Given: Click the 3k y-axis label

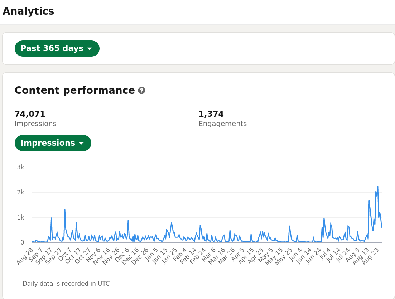Looking at the screenshot, I should pyautogui.click(x=20, y=167).
